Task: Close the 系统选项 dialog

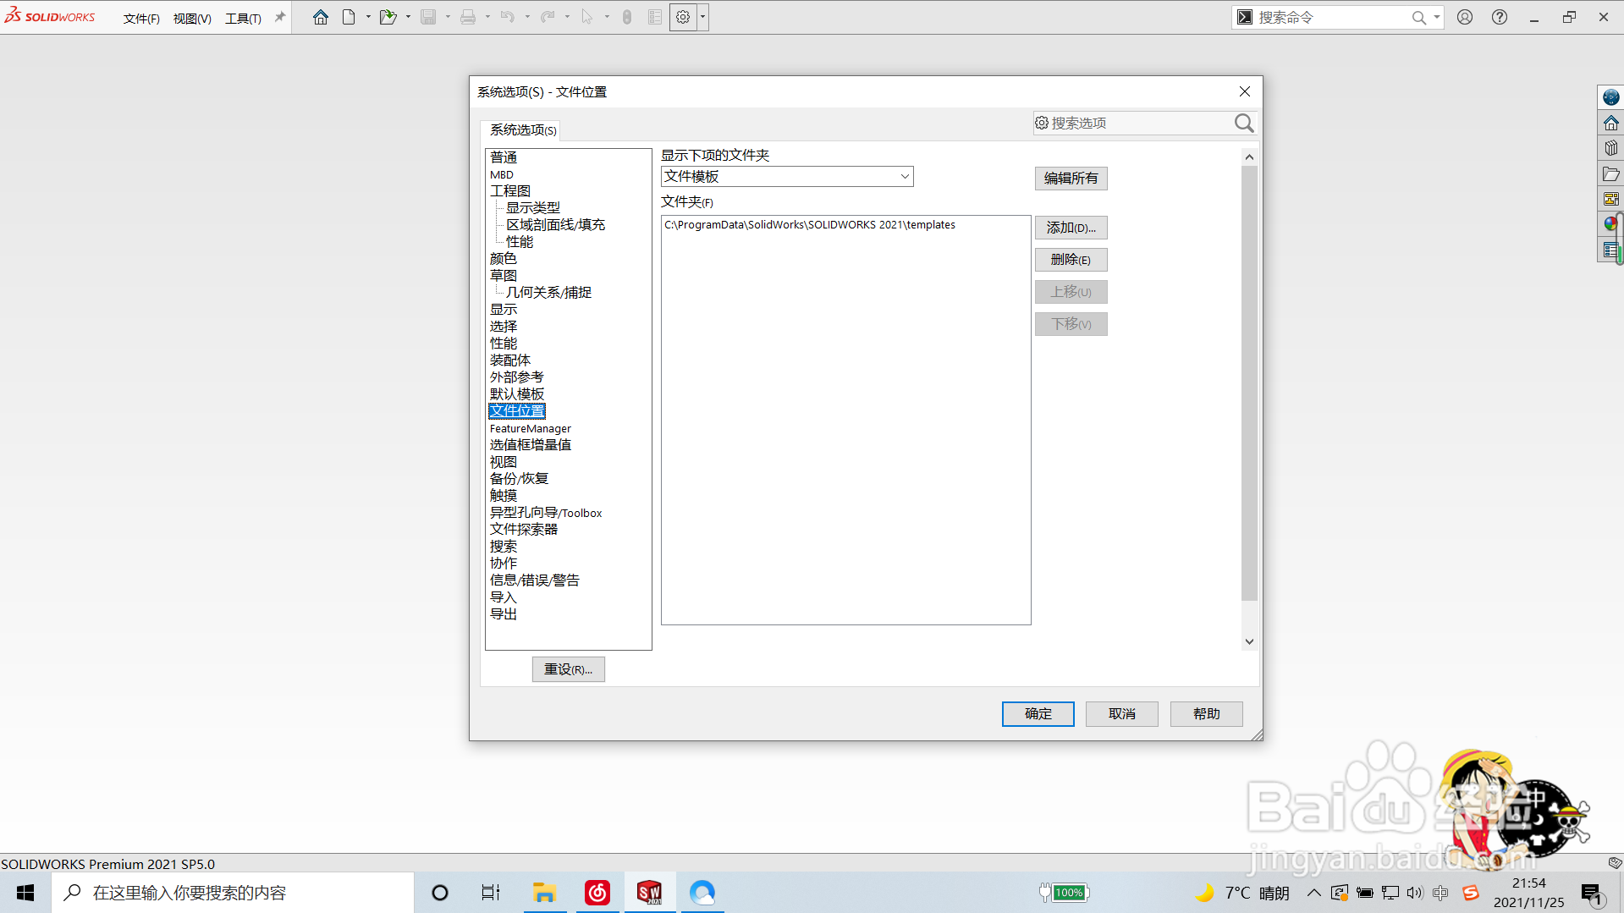Action: (1244, 91)
